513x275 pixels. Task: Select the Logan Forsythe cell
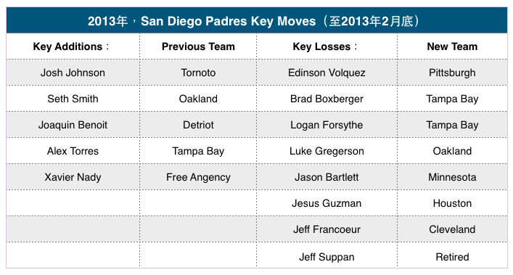click(327, 125)
